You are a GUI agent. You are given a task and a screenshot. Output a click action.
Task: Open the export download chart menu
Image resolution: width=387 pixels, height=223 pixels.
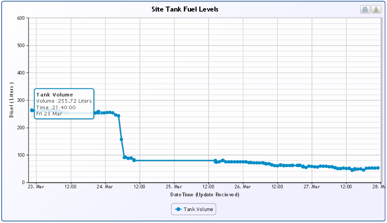tap(376, 10)
